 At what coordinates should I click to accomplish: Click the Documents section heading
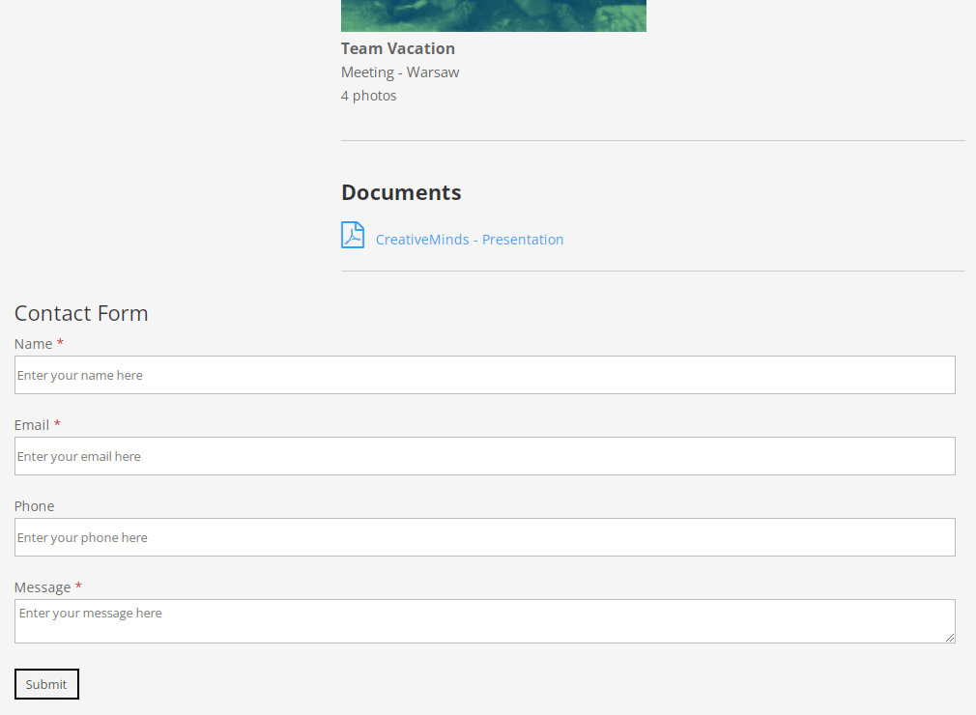(x=401, y=192)
